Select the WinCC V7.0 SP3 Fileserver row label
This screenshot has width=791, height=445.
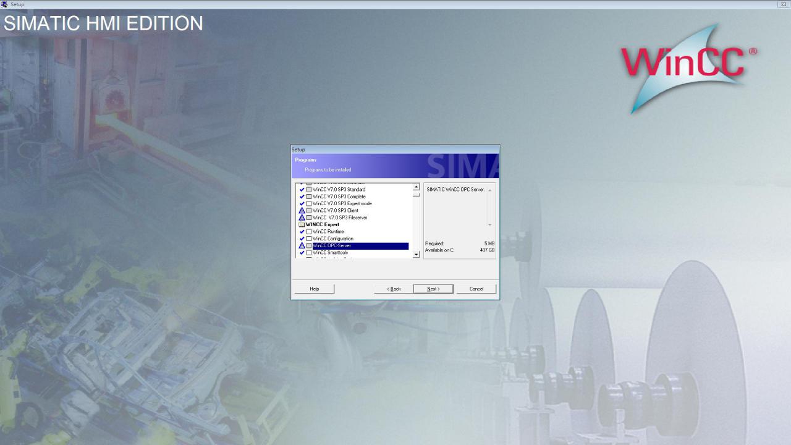340,218
